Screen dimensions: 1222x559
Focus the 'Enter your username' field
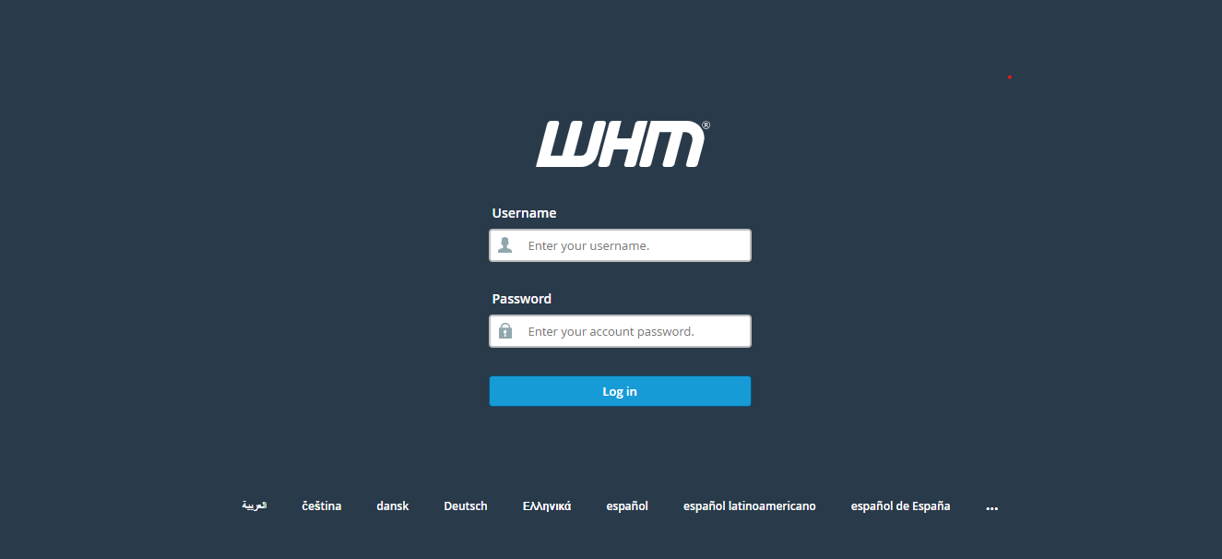point(620,245)
